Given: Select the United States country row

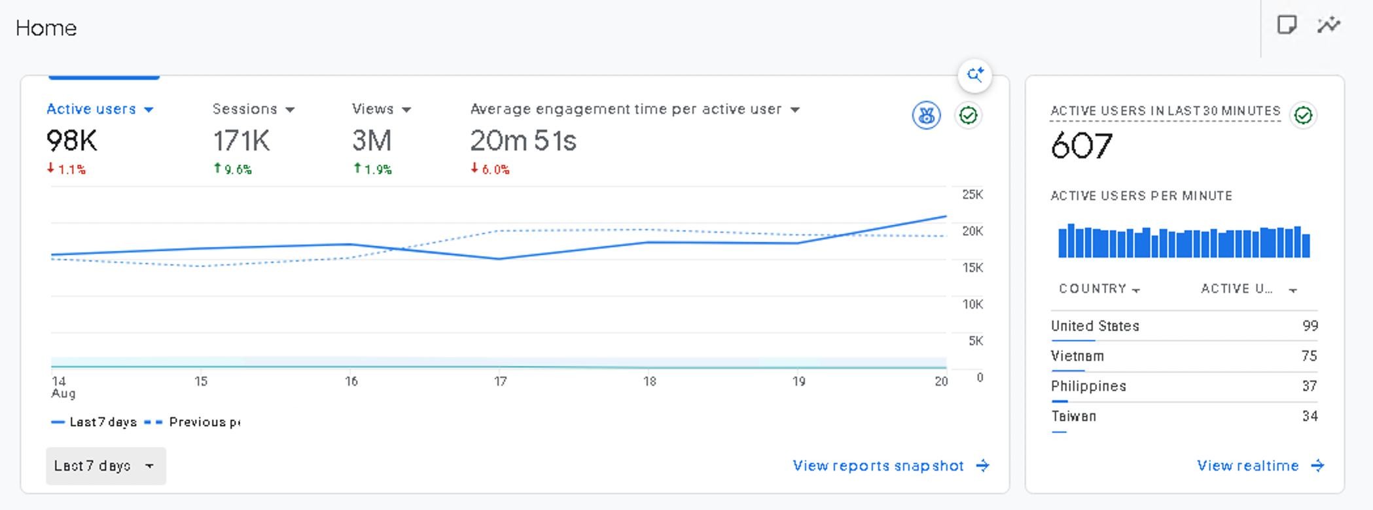Looking at the screenshot, I should [x=1184, y=326].
